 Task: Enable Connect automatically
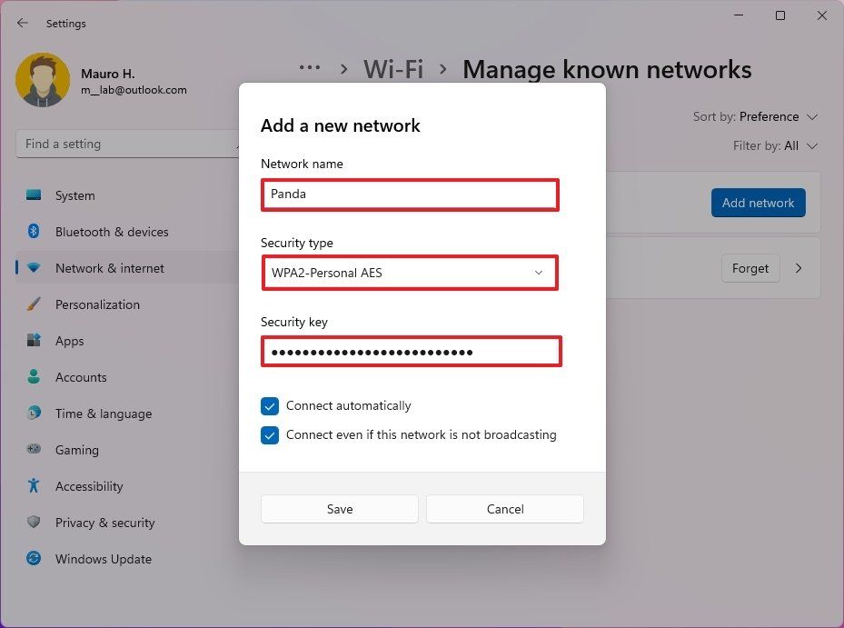[269, 406]
